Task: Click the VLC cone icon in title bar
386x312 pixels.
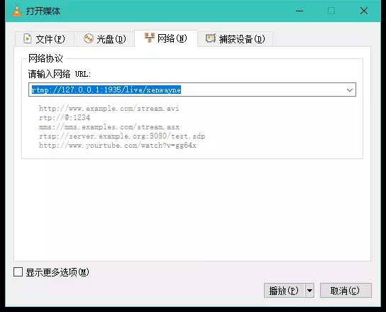Action: click(17, 11)
